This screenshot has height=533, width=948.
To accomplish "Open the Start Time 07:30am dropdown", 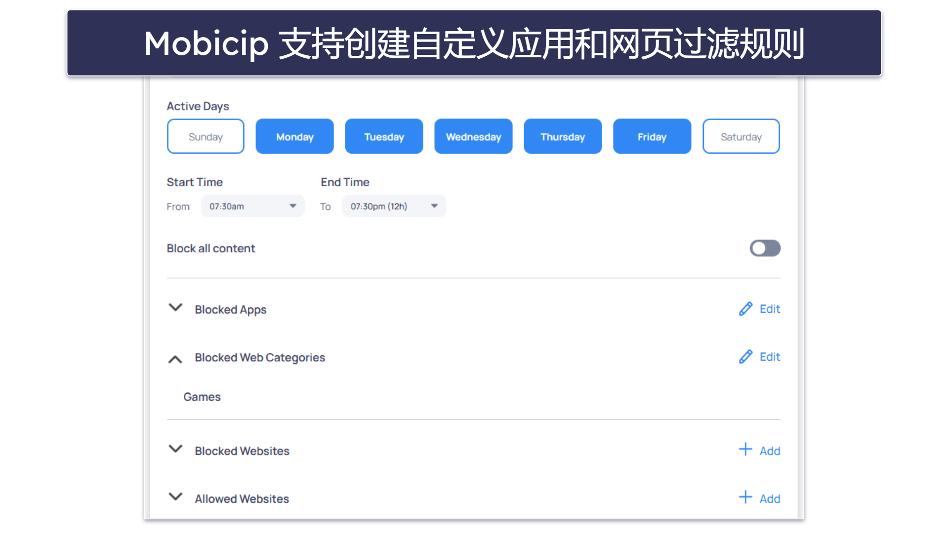I will tap(252, 206).
